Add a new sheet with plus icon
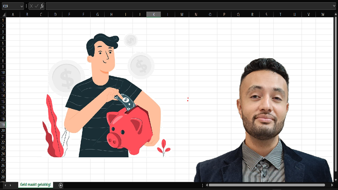 [x=61, y=185]
